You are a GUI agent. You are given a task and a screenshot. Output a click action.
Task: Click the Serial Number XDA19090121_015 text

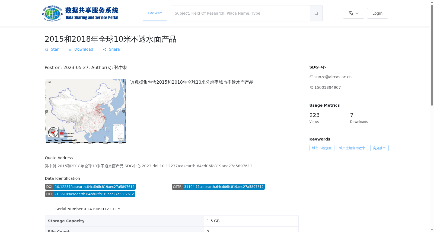(x=88, y=209)
